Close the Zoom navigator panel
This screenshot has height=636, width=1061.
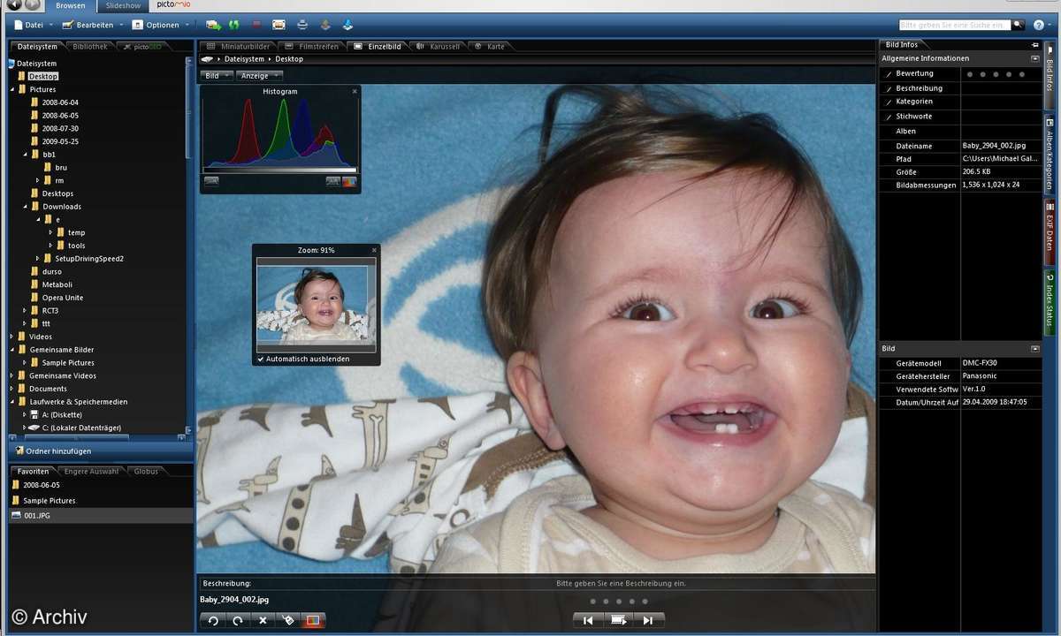coord(374,250)
